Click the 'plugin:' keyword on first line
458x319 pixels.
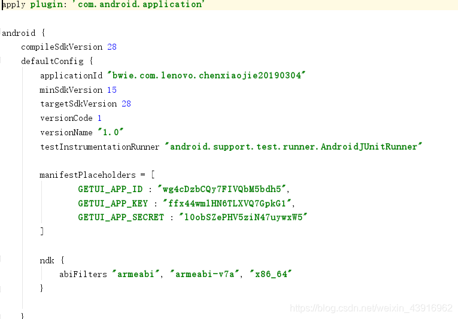click(48, 5)
